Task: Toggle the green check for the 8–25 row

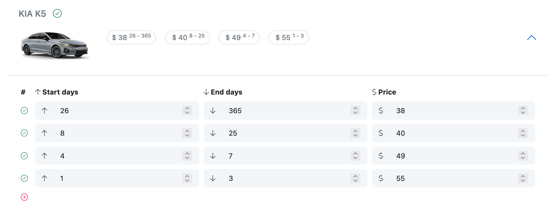Action: [x=24, y=133]
